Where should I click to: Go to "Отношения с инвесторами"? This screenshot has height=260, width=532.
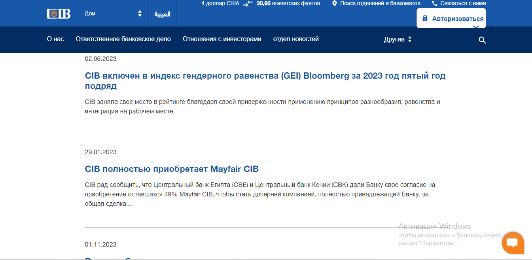[222, 39]
